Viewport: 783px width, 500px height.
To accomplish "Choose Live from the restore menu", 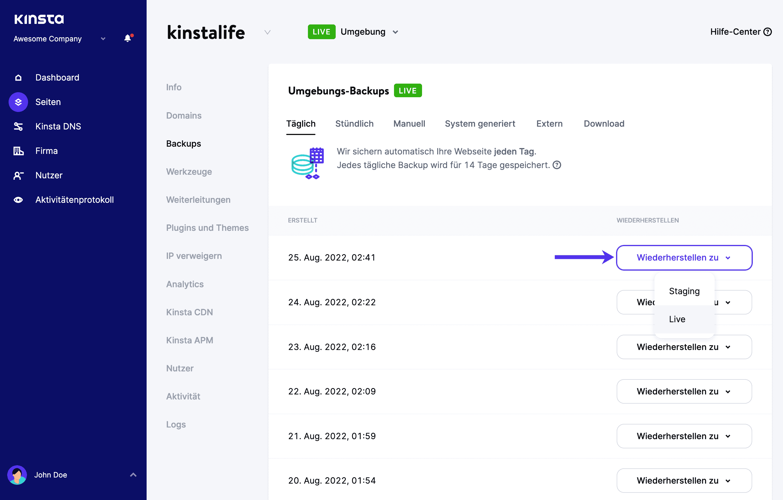I will coord(677,319).
